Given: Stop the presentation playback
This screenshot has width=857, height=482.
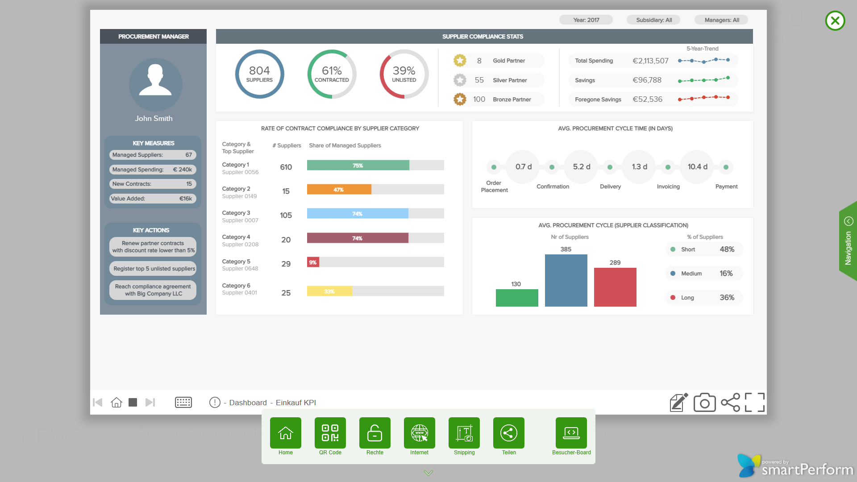Looking at the screenshot, I should pyautogui.click(x=133, y=403).
